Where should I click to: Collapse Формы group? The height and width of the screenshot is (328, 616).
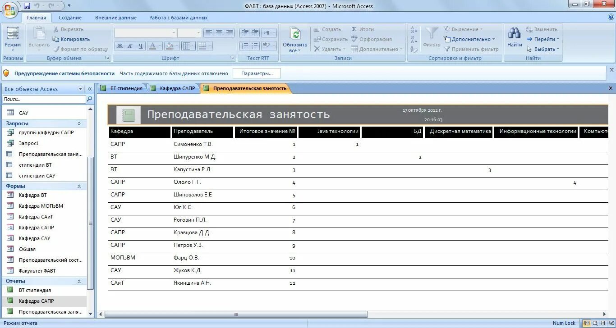tap(79, 186)
